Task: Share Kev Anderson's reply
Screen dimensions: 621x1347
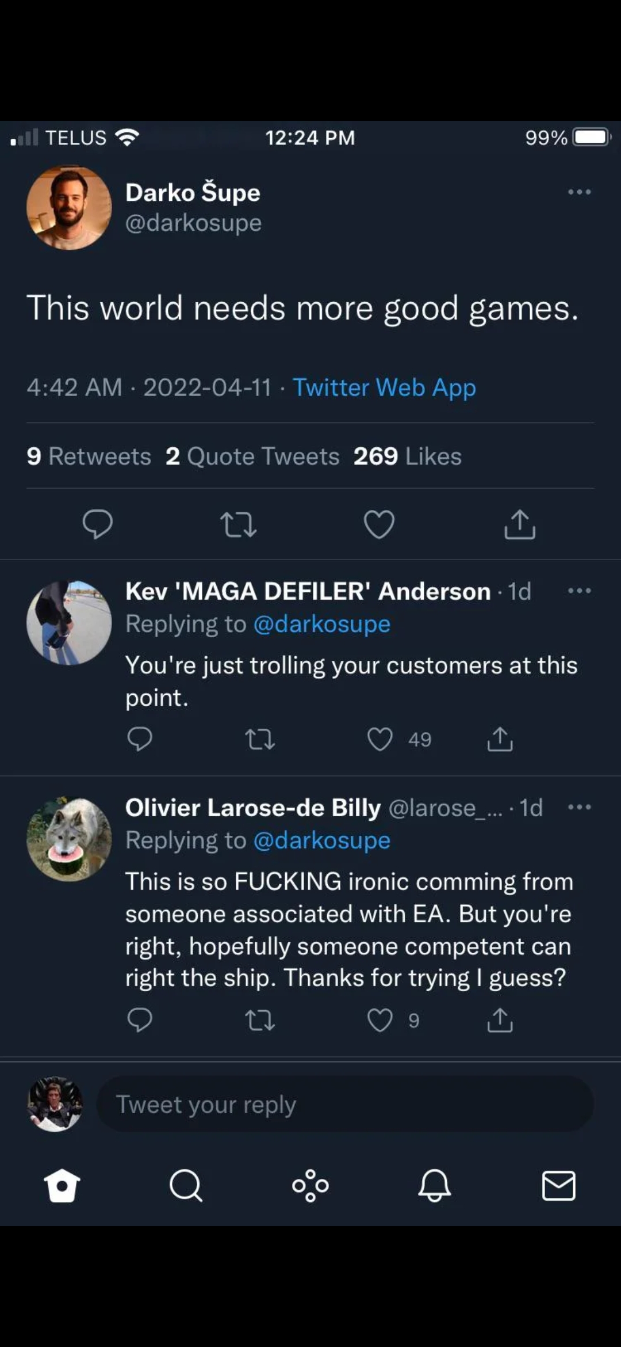Action: (x=500, y=739)
